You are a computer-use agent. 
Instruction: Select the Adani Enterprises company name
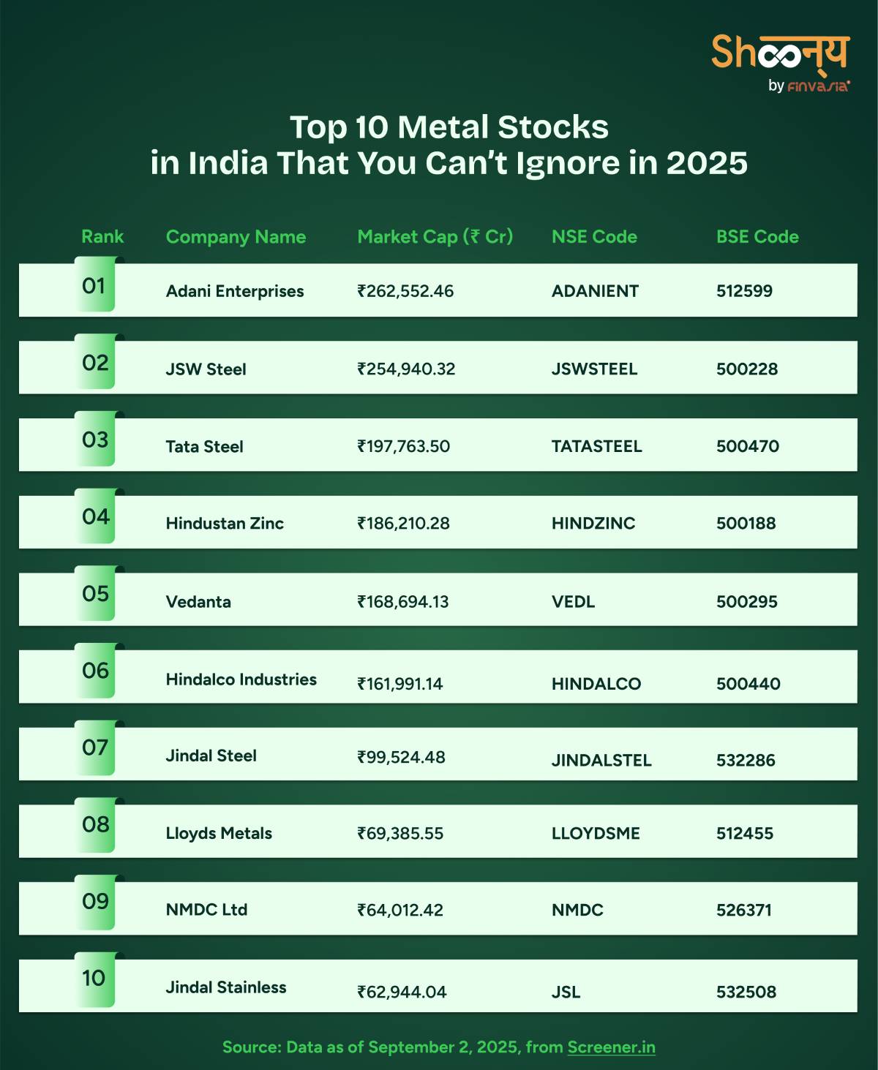tap(235, 291)
